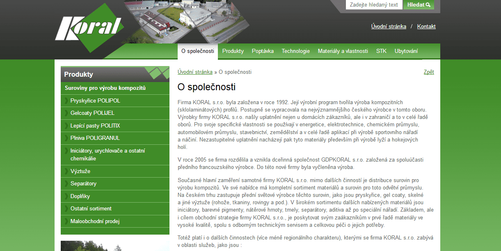Open Maloobchodní prodej sidebar item
The image size is (501, 251).
pyautogui.click(x=115, y=221)
